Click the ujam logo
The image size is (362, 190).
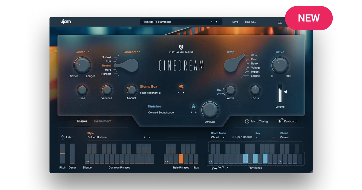(65, 22)
